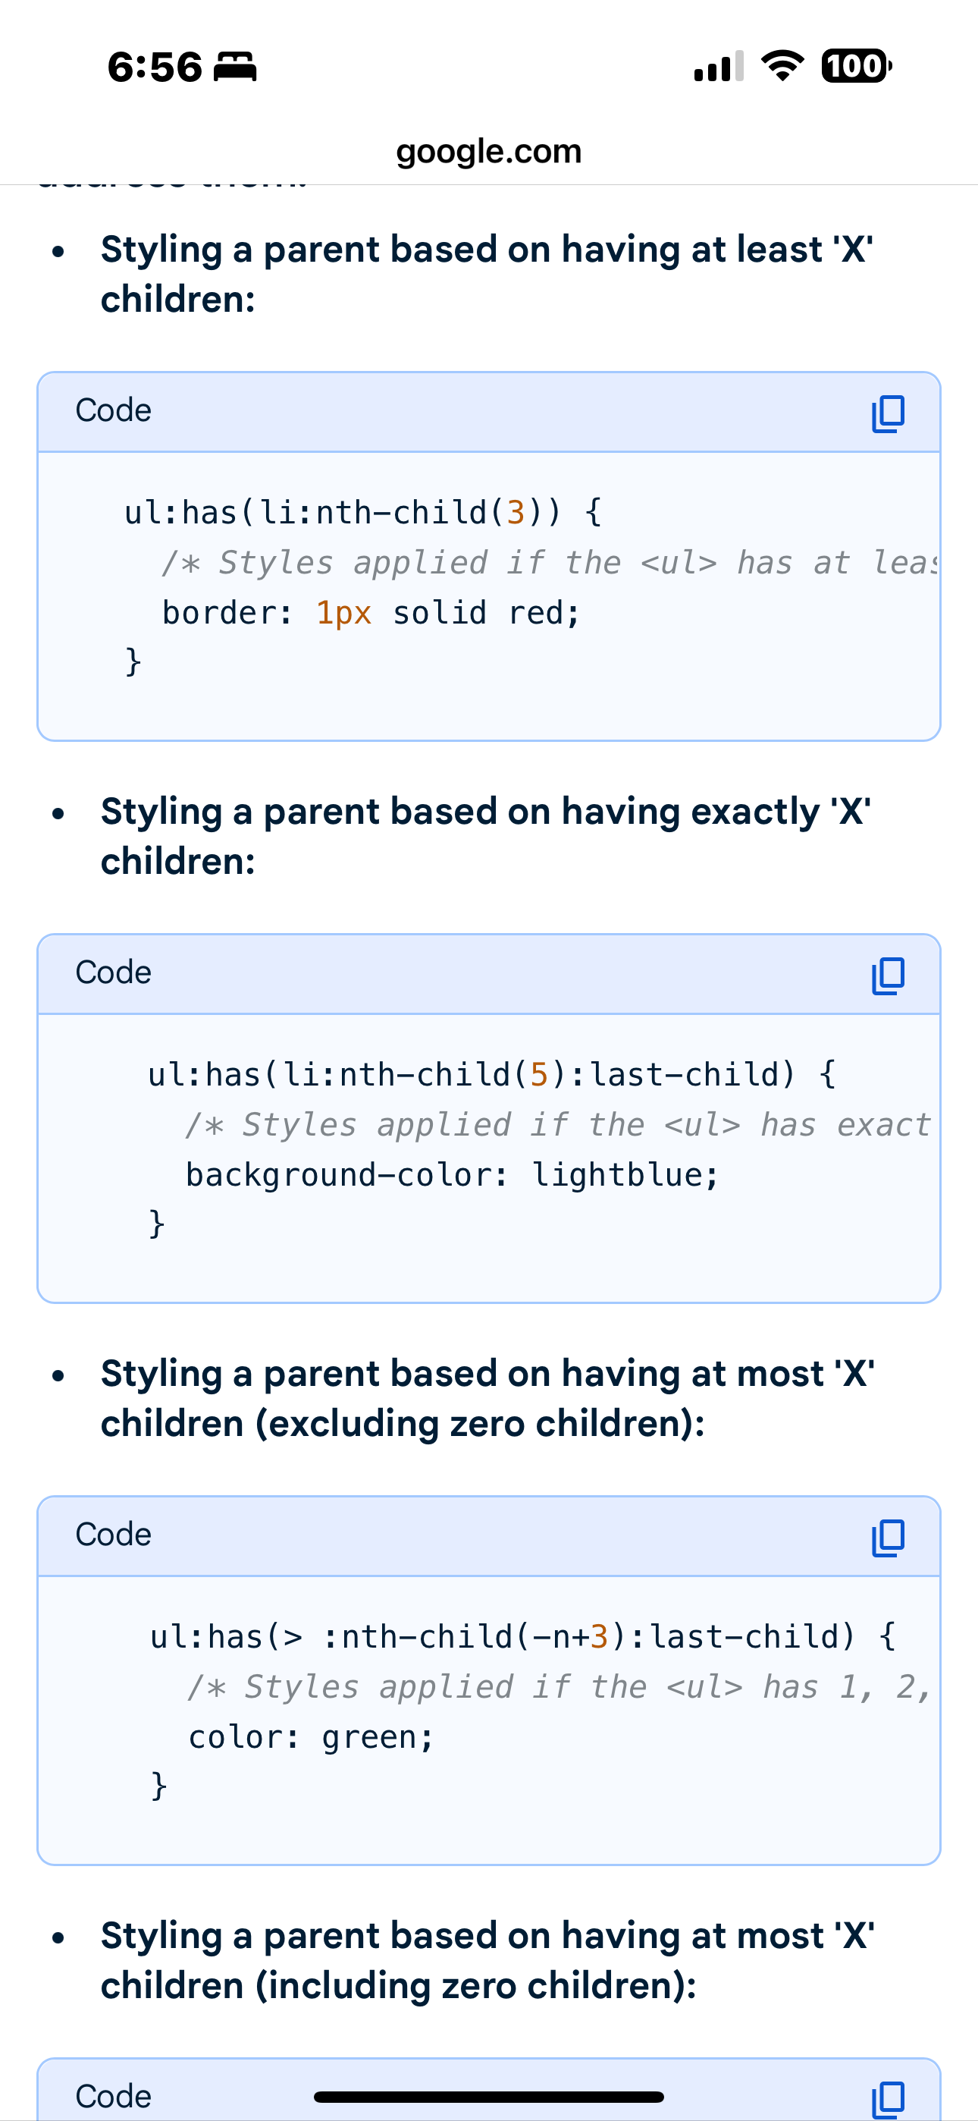Copy the first nth-child(3) code block
Viewport: 978px width, 2121px height.
(888, 413)
